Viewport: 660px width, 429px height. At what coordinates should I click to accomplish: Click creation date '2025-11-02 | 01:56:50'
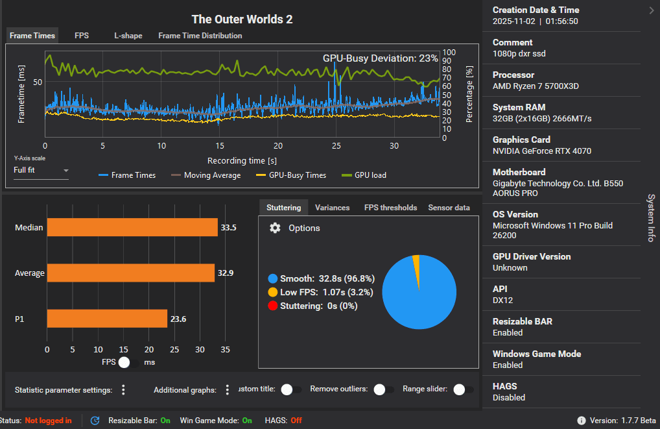(x=536, y=21)
